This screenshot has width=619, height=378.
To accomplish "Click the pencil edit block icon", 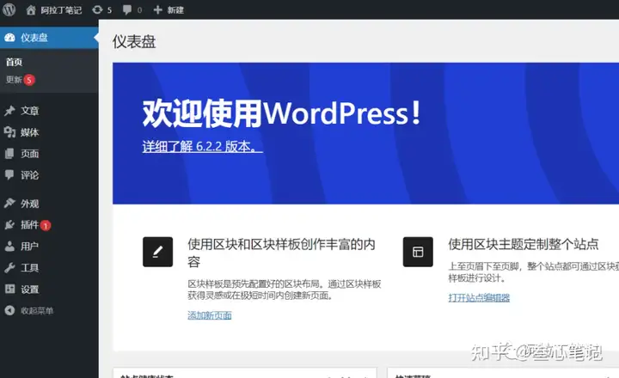I will pos(157,252).
